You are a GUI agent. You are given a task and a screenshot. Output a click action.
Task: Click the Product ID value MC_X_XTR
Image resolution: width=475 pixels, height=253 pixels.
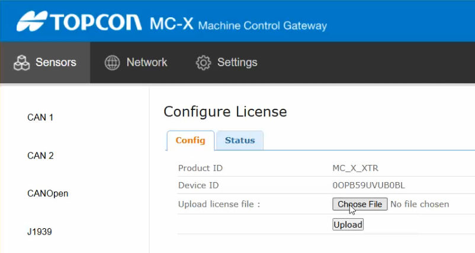tap(357, 168)
